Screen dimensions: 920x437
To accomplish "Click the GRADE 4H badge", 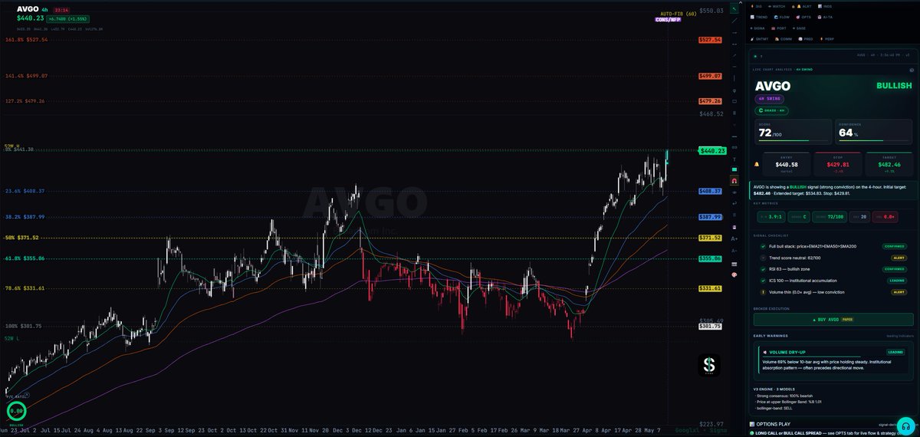I will tap(771, 110).
